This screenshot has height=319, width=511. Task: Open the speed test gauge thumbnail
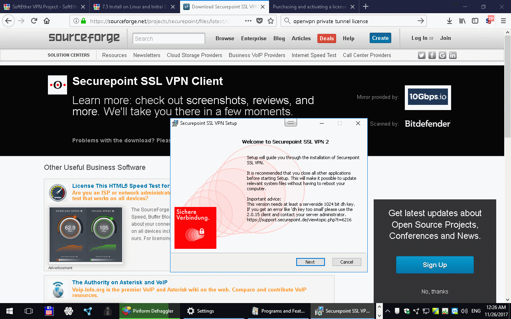point(85,235)
